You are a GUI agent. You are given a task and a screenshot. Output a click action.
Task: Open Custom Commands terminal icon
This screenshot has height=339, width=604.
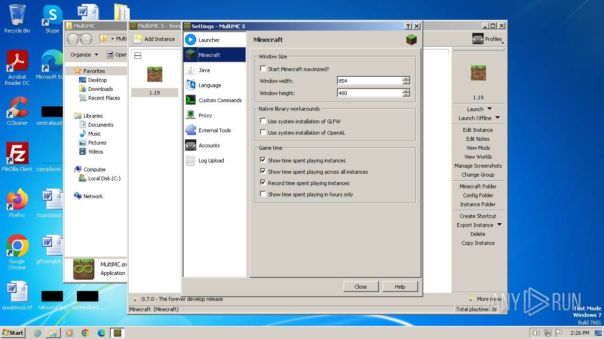click(191, 100)
